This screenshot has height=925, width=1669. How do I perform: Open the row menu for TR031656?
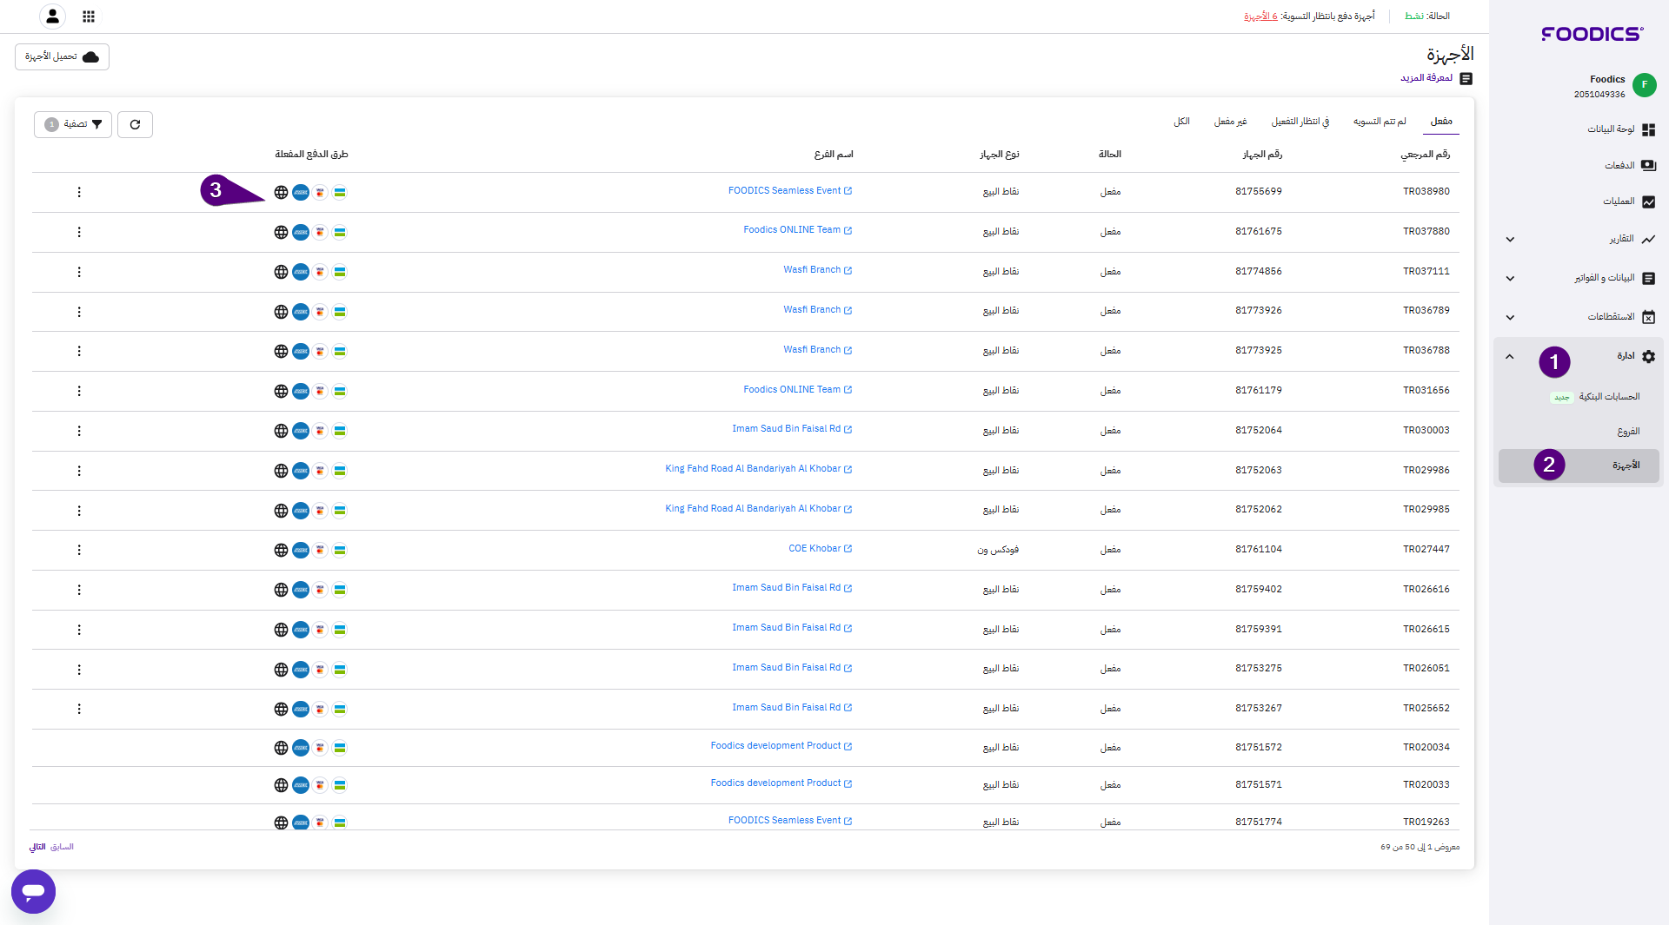pos(79,391)
